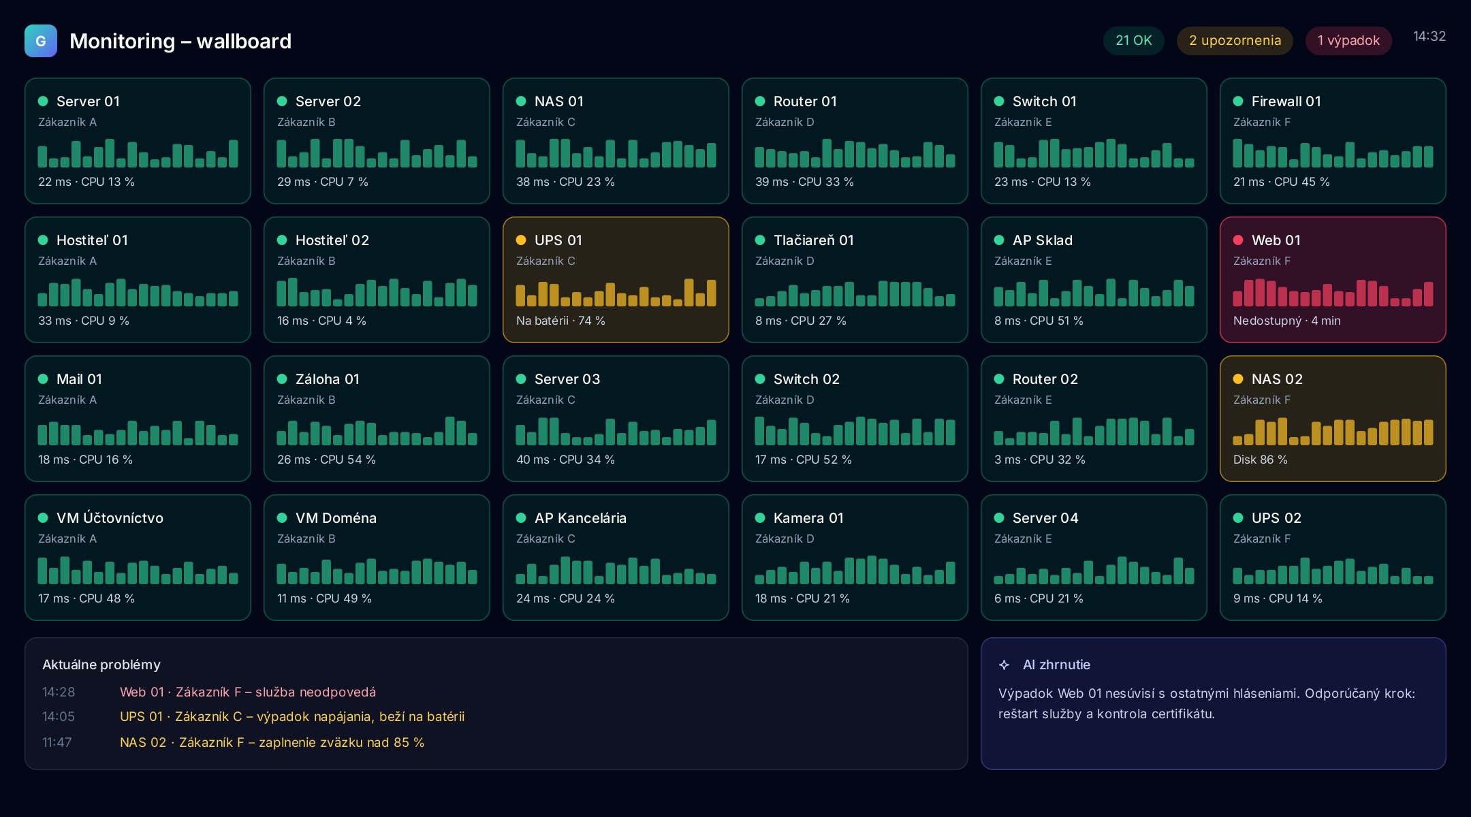Click the Na batérii · 74 % status text
The width and height of the screenshot is (1471, 817).
[560, 321]
